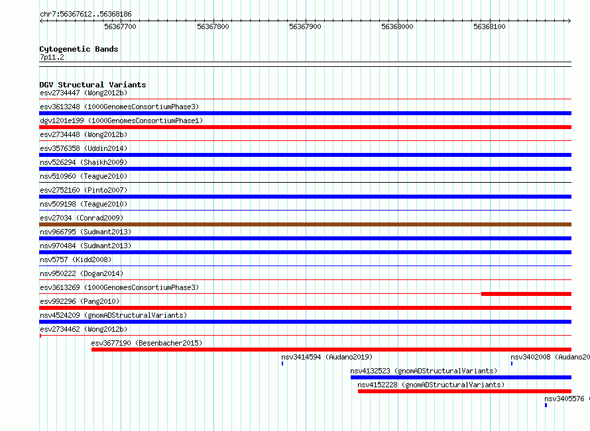
Task: Click the 56367800 ruler coordinate
Action: click(213, 26)
